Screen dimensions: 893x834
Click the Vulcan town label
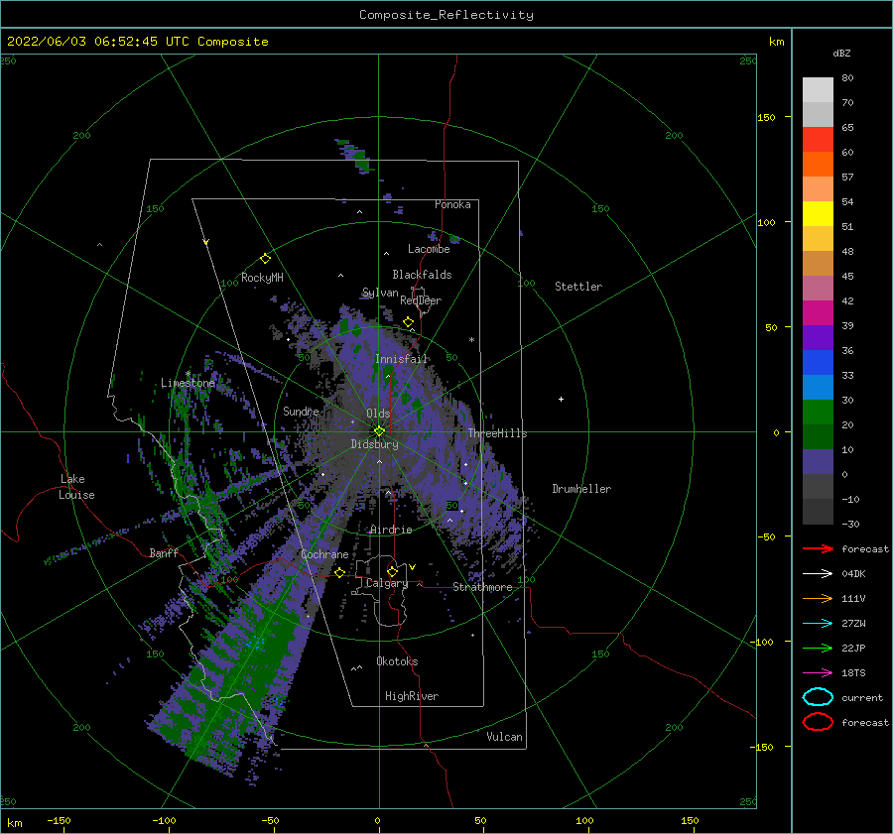pos(504,737)
